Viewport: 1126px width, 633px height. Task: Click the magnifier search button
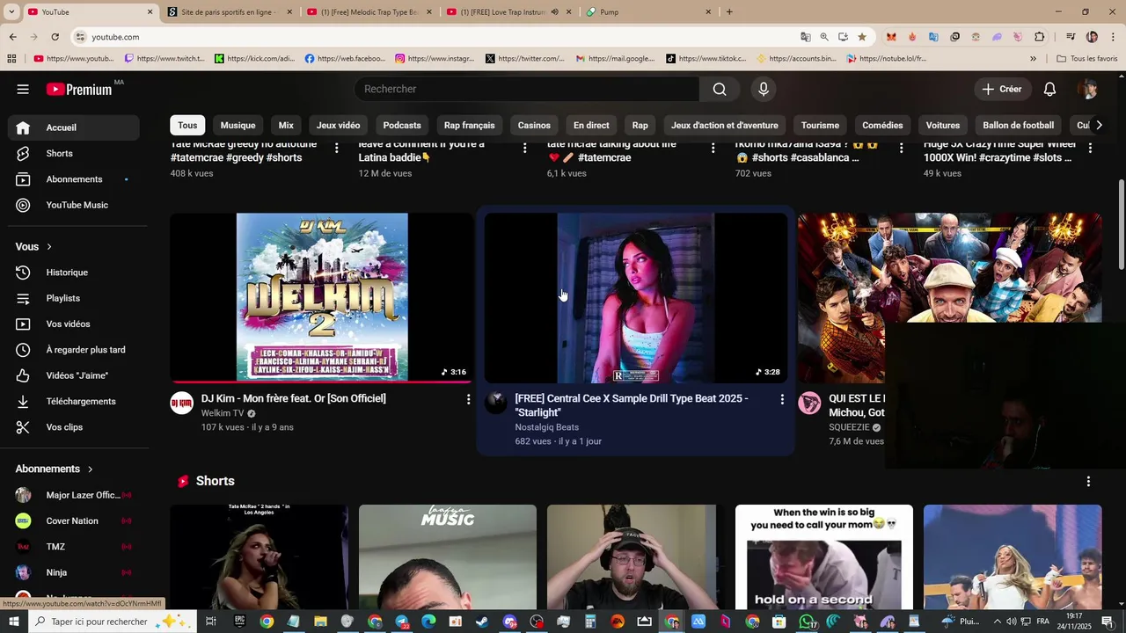click(x=720, y=89)
